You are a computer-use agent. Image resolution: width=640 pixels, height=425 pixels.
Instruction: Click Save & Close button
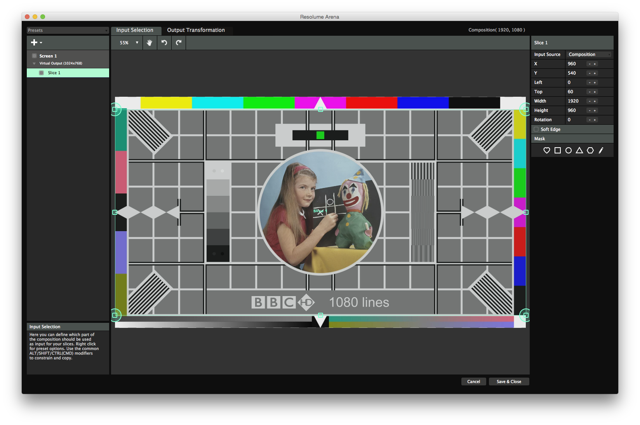tap(509, 381)
